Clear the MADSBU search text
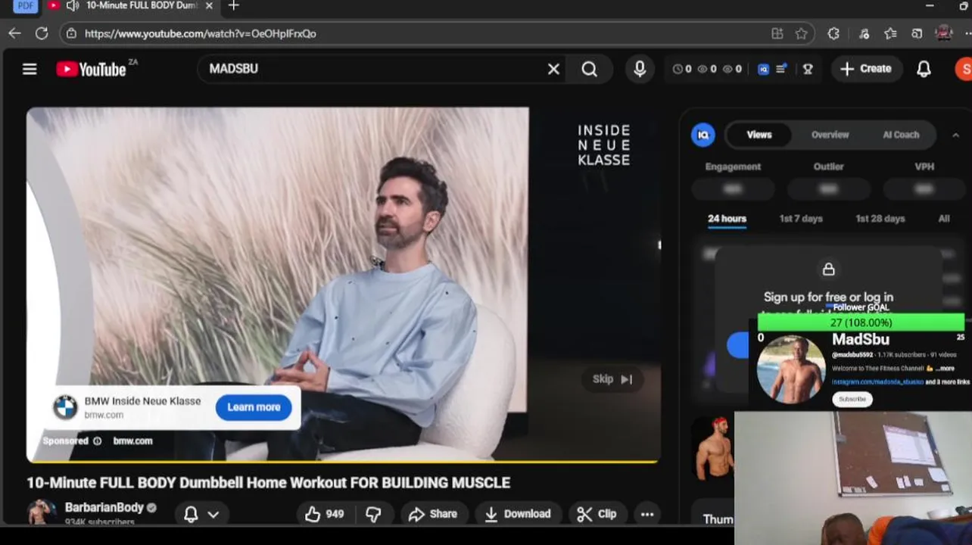The width and height of the screenshot is (972, 545). 553,69
